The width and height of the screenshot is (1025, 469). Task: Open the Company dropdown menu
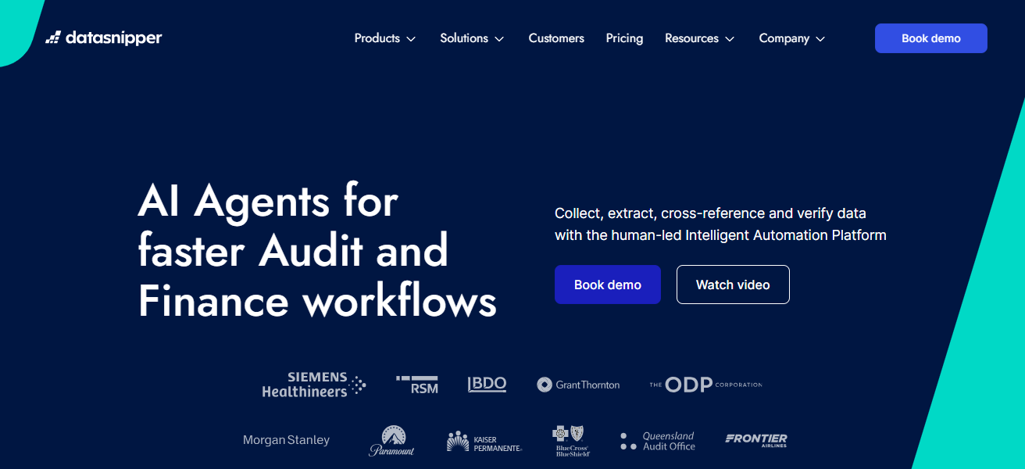(791, 38)
